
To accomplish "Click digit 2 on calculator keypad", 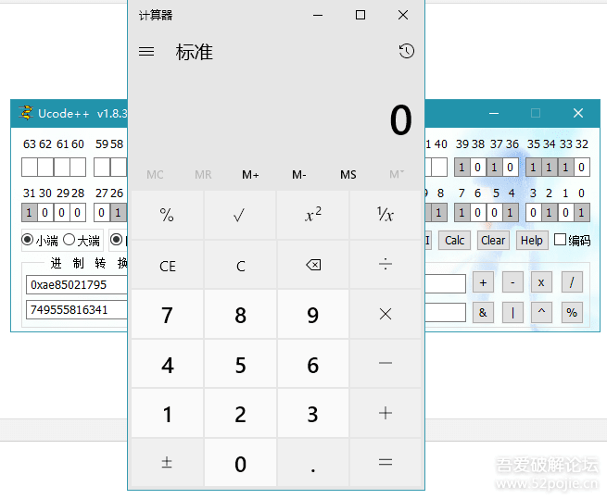I will tap(240, 413).
